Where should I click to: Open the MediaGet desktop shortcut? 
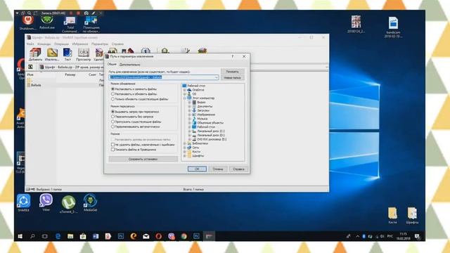[x=91, y=203]
